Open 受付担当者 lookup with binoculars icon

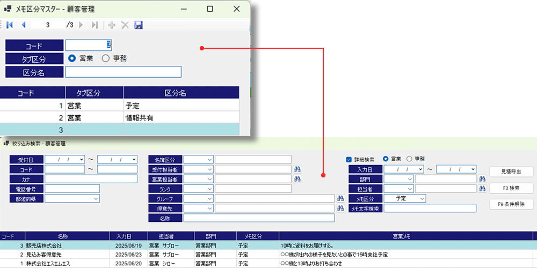(297, 169)
